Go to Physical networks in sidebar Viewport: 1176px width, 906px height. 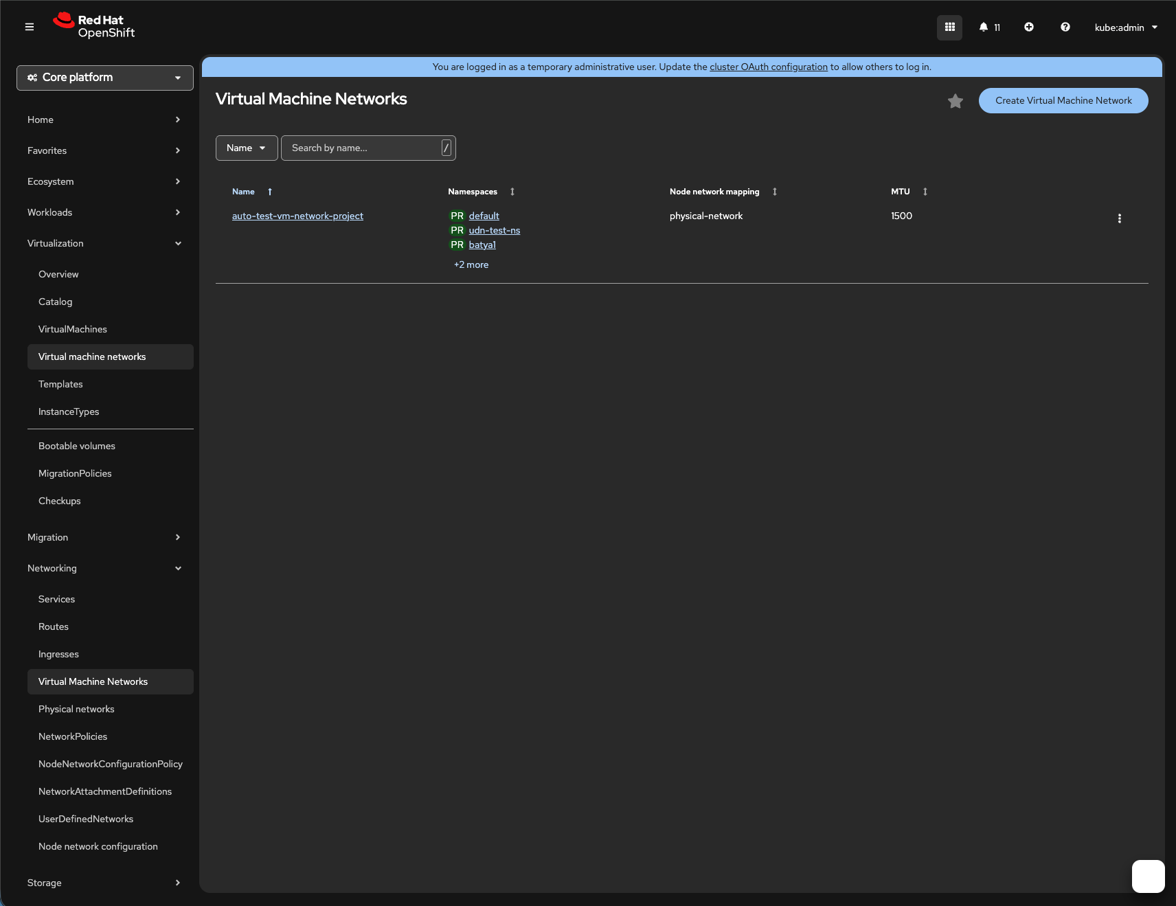click(76, 709)
